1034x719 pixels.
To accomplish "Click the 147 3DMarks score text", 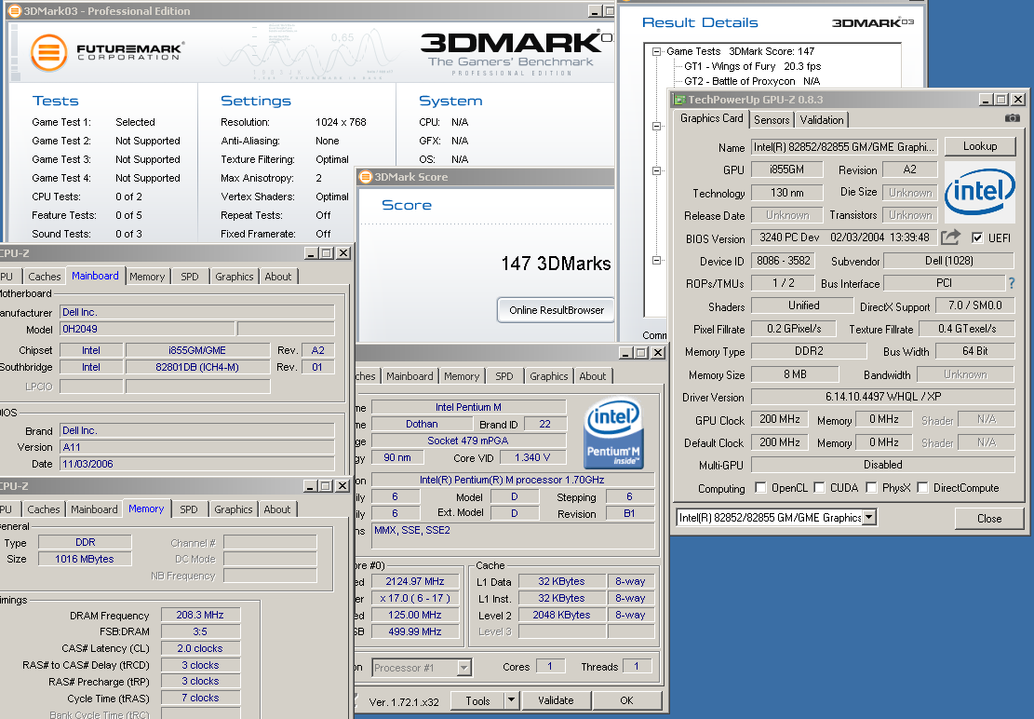I will pyautogui.click(x=556, y=264).
